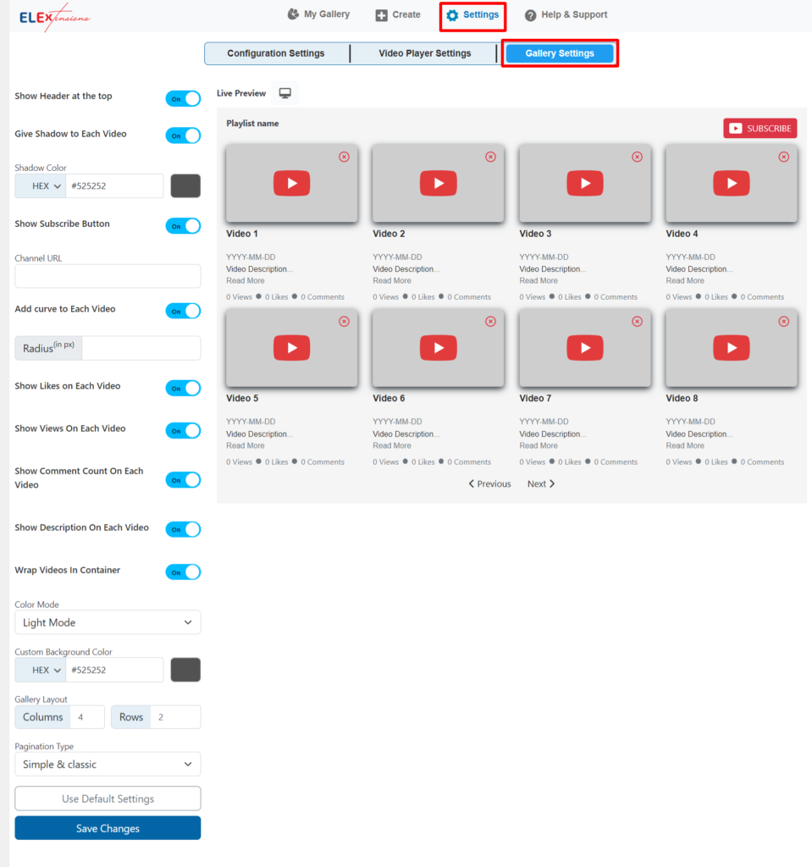
Task: Turn off Show Likes on Each Video
Action: click(x=183, y=388)
